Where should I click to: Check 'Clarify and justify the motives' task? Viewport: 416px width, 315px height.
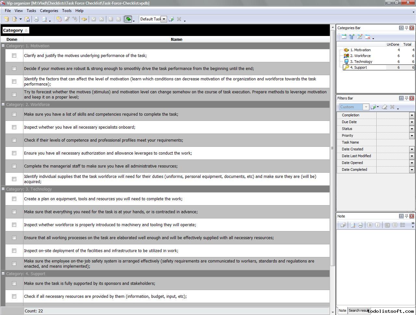click(14, 56)
